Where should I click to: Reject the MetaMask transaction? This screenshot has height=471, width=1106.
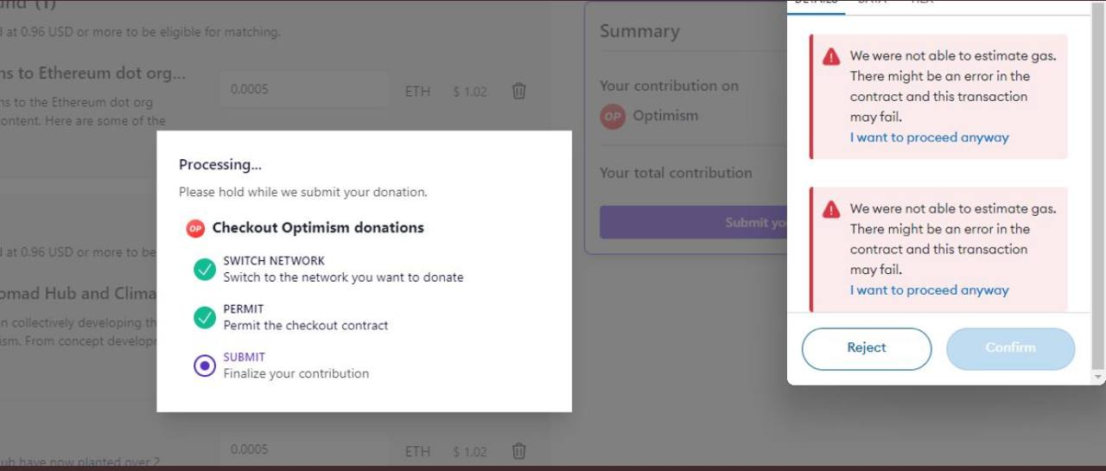tap(867, 348)
